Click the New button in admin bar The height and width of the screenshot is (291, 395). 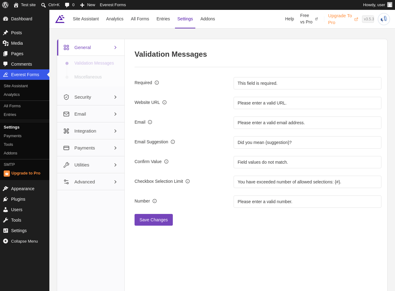coord(87,5)
